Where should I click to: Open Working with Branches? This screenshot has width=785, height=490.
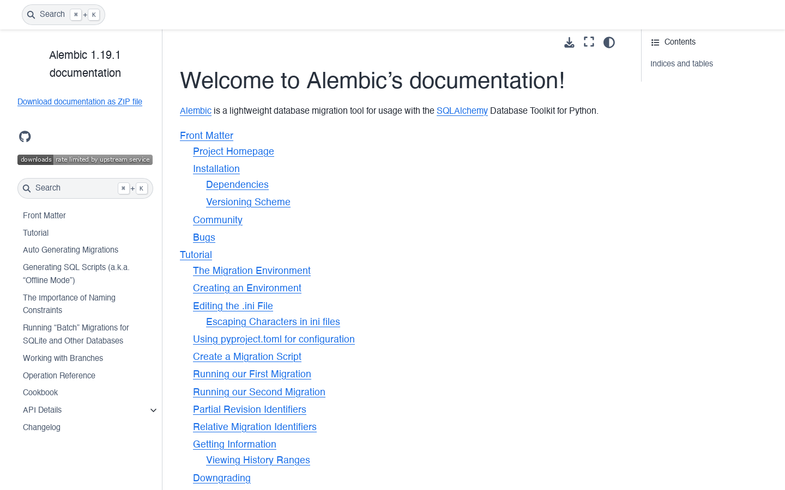click(63, 358)
